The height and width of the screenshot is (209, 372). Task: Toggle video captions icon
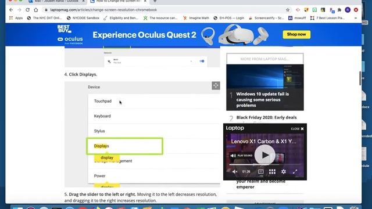click(260, 172)
